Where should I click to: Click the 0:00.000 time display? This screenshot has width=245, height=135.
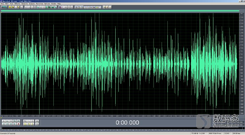(x=127, y=122)
